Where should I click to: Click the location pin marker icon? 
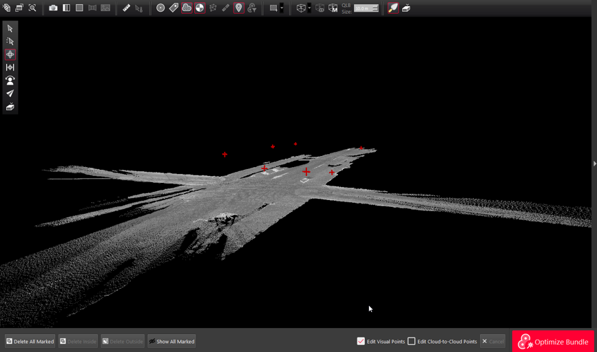coord(239,8)
